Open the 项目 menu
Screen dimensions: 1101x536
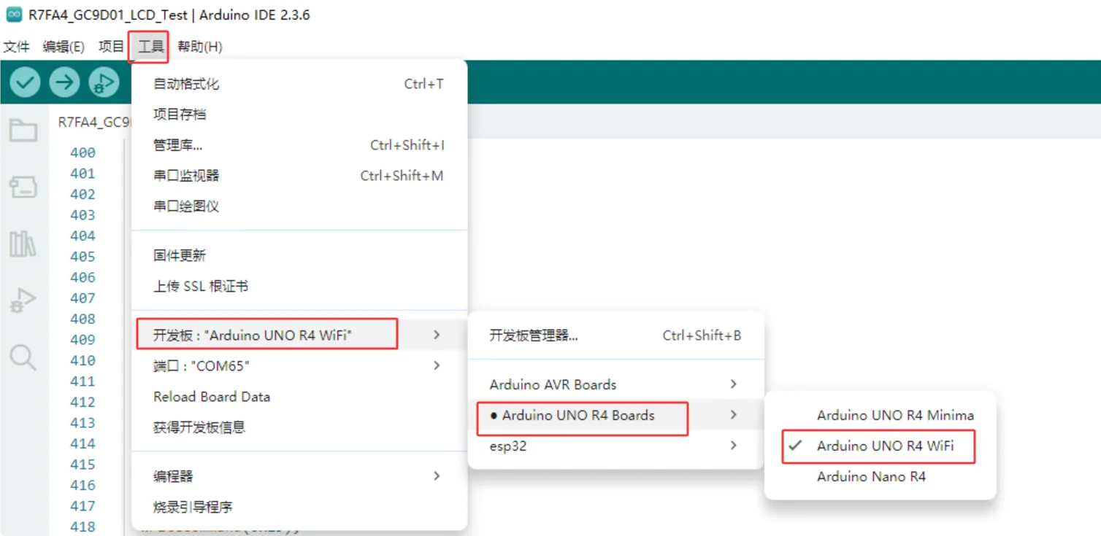click(x=112, y=47)
